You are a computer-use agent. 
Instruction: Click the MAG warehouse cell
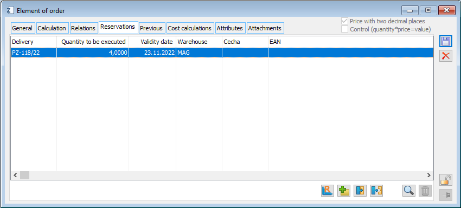[199, 53]
